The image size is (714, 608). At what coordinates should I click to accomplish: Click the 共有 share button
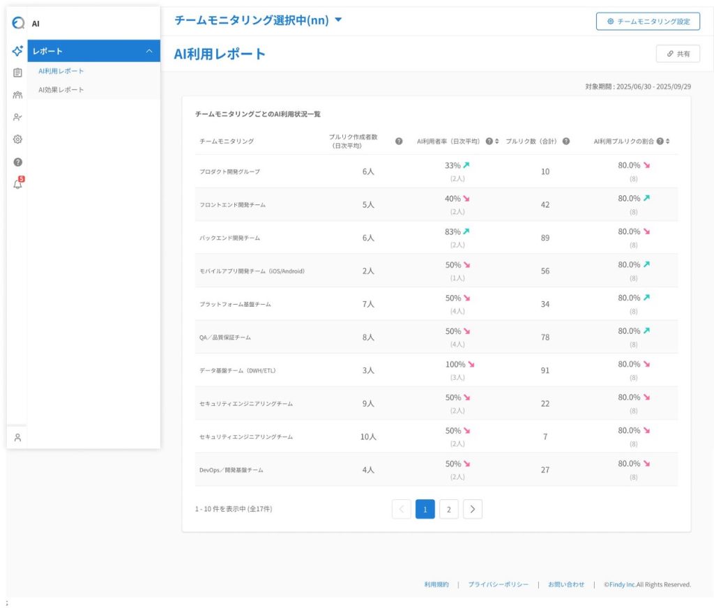678,54
